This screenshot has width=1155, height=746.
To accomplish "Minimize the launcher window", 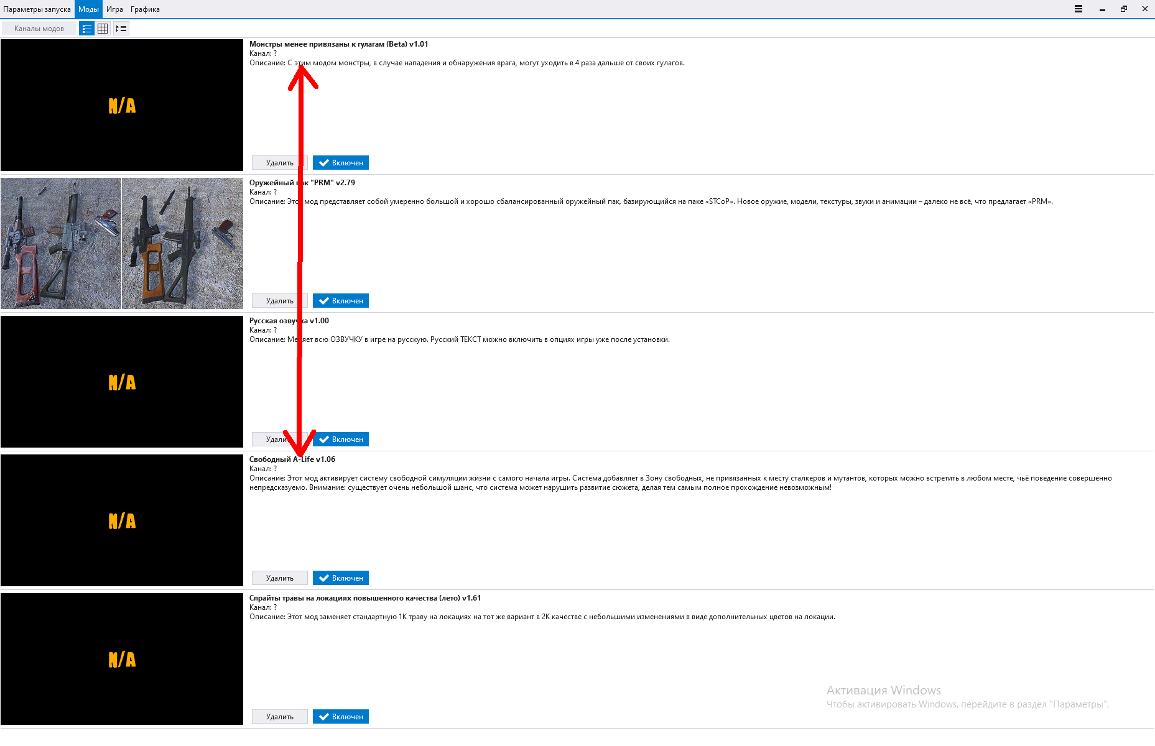I will pyautogui.click(x=1102, y=9).
